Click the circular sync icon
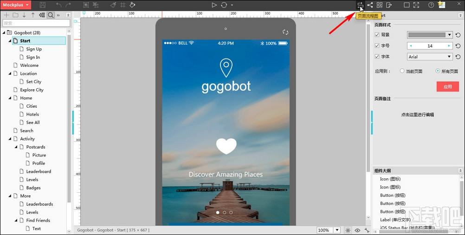This screenshot has width=465, height=235. pos(224,5)
